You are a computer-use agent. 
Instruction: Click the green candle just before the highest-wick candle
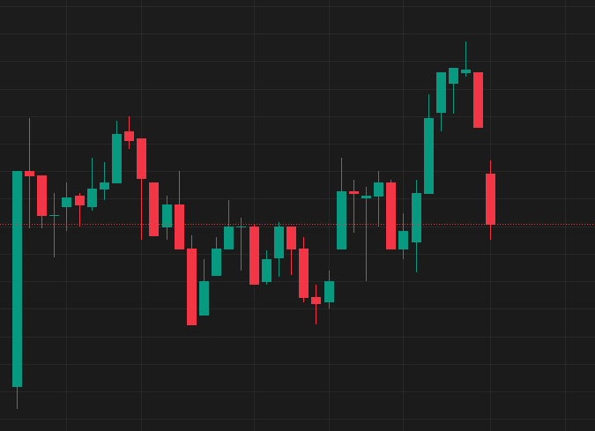pos(453,76)
